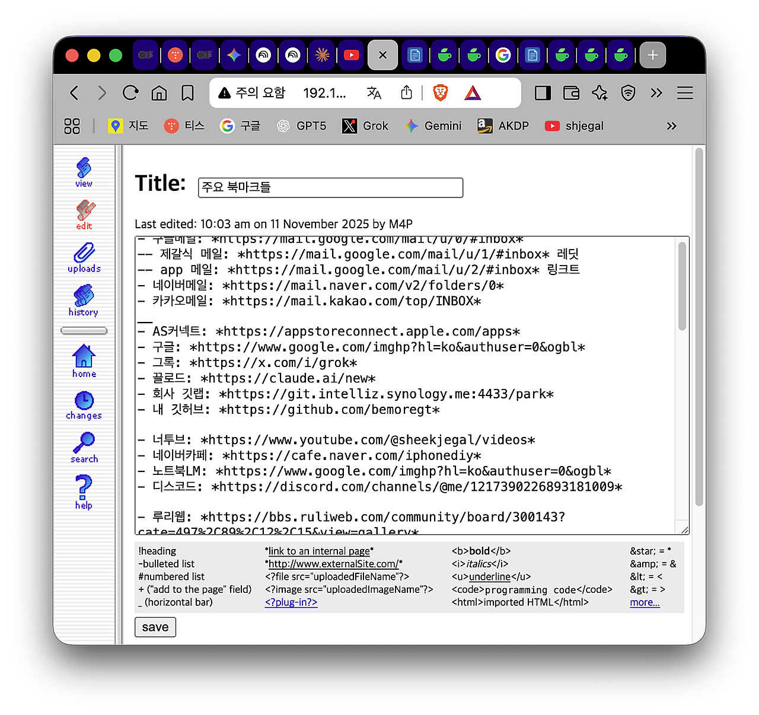The image size is (759, 715).
Task: Reload the current page
Action: click(130, 93)
